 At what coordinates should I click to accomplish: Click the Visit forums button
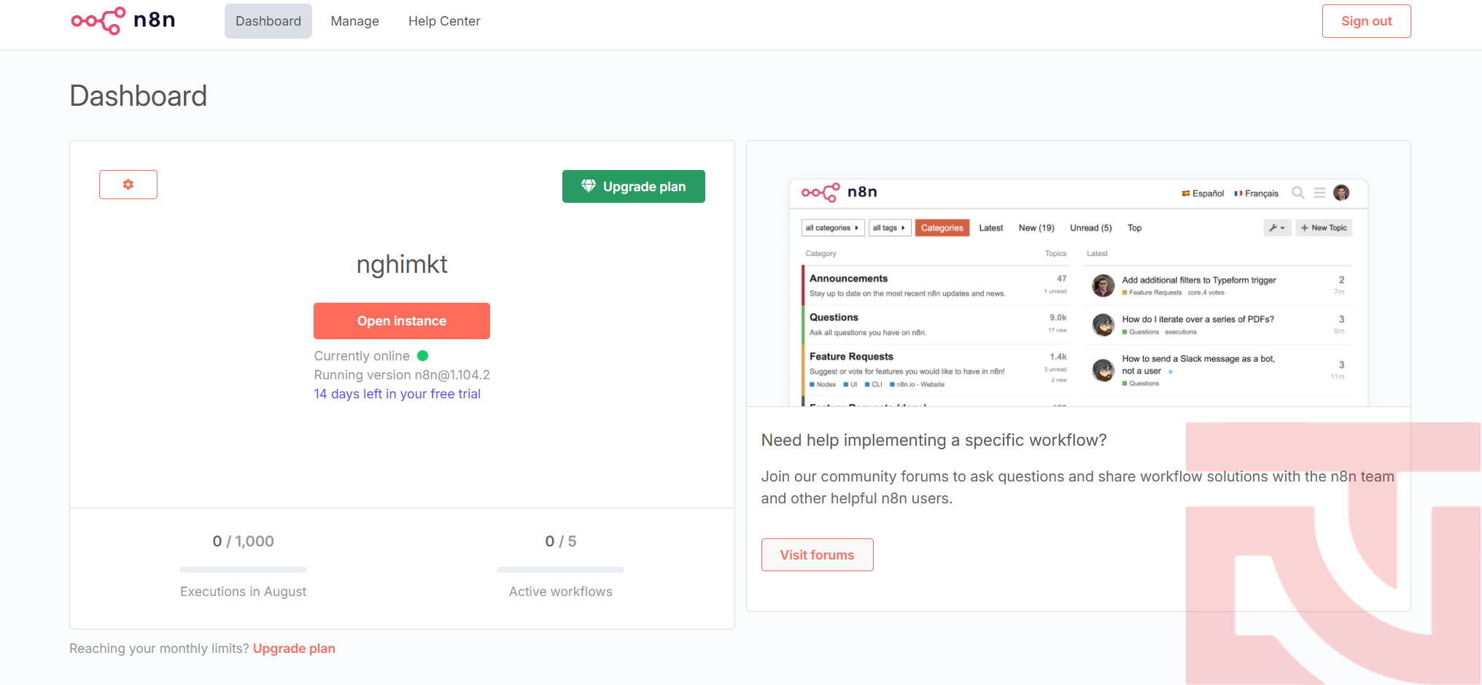pos(817,555)
